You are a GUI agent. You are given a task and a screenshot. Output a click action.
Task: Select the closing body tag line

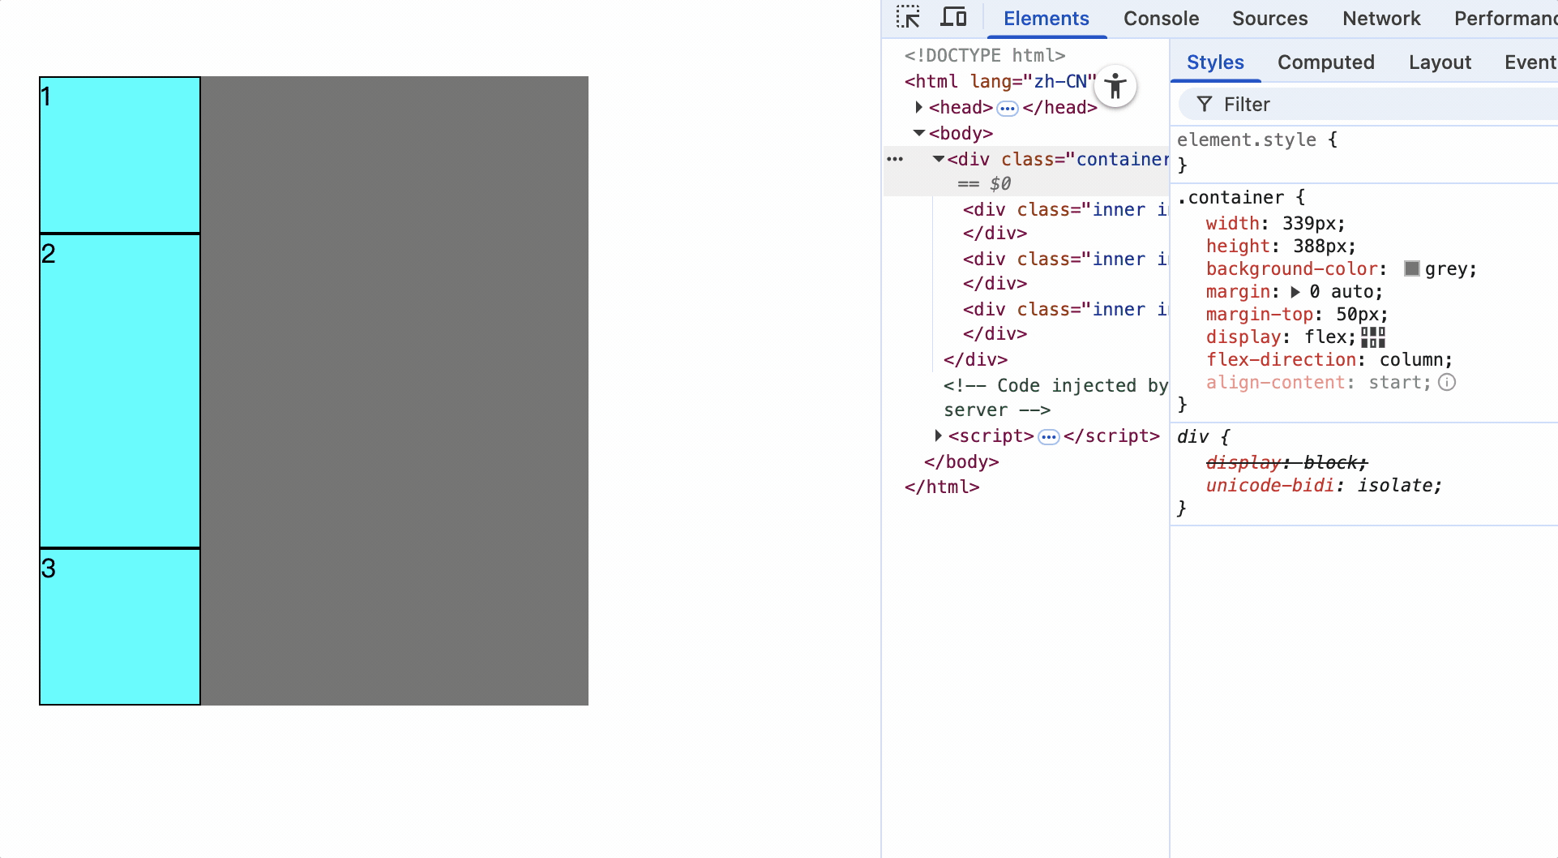pyautogui.click(x=961, y=462)
